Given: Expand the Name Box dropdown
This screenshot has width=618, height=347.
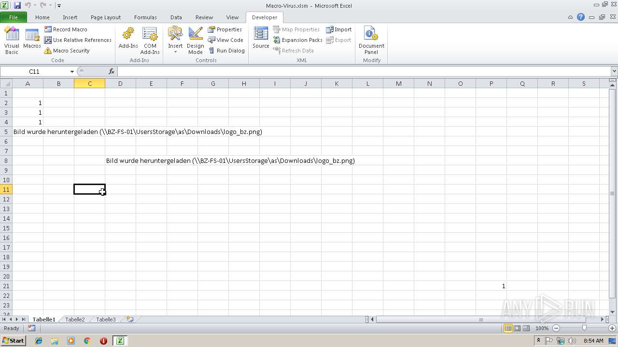Looking at the screenshot, I should point(72,71).
